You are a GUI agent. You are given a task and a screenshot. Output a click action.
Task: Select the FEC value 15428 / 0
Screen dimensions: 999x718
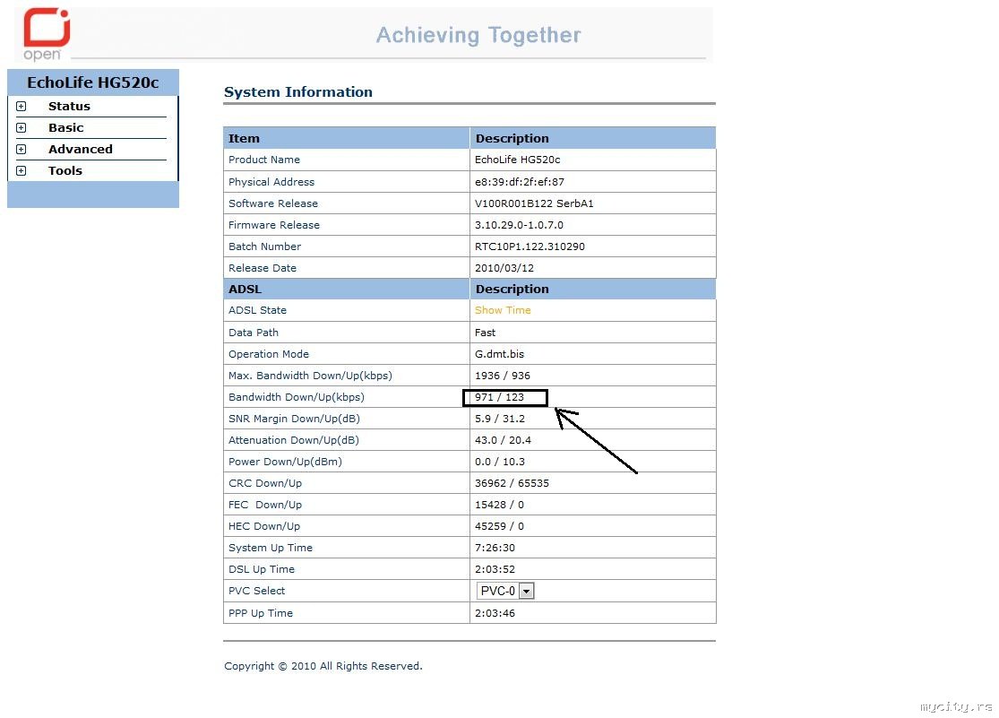click(499, 505)
